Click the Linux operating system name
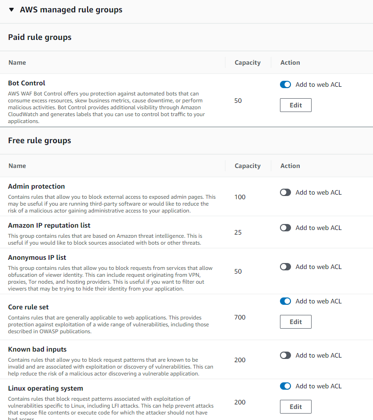Image resolution: width=373 pixels, height=420 pixels. pyautogui.click(x=45, y=388)
